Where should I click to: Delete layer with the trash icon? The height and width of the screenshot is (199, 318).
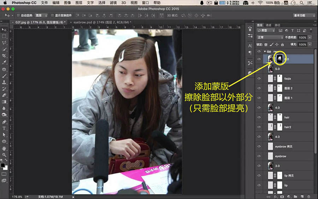tap(309, 197)
